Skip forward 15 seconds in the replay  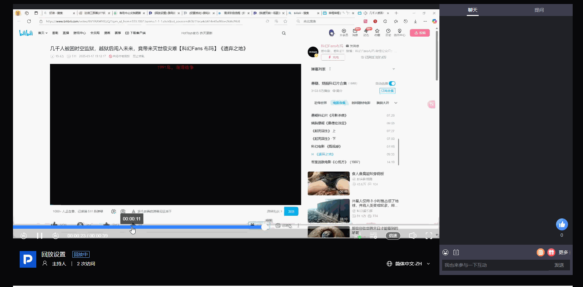tap(56, 236)
